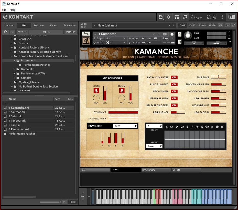Select MIDI channels 17-32 page

[x=192, y=25]
